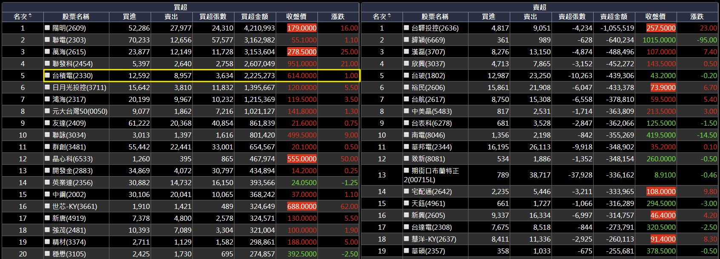Open the 宅配通(2642) stock link

[431, 191]
